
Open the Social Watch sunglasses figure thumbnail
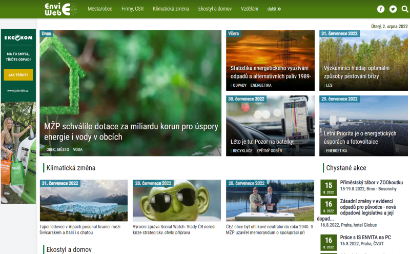pyautogui.click(x=177, y=200)
